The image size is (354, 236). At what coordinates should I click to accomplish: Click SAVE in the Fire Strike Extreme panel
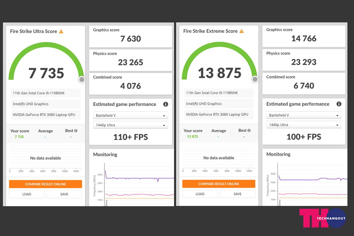click(237, 194)
